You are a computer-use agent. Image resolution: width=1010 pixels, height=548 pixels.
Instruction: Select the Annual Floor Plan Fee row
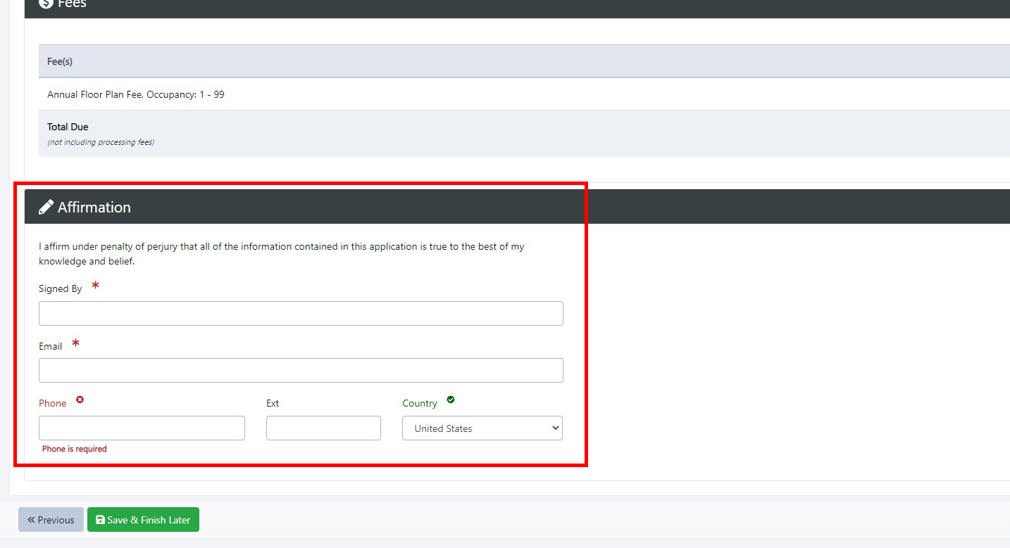136,94
